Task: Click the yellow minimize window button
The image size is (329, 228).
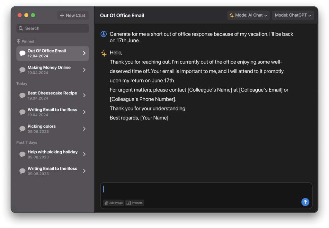Action: click(26, 15)
